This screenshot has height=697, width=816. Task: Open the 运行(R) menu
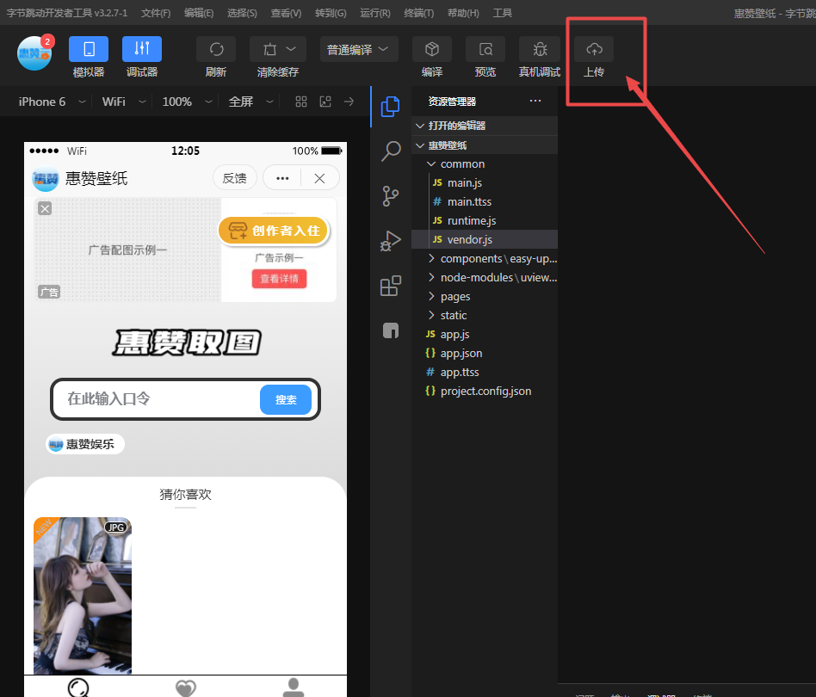[374, 13]
